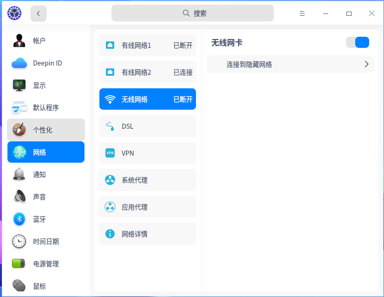Open the 无线网络 Wi-Fi settings icon
The height and width of the screenshot is (297, 384).
[110, 99]
